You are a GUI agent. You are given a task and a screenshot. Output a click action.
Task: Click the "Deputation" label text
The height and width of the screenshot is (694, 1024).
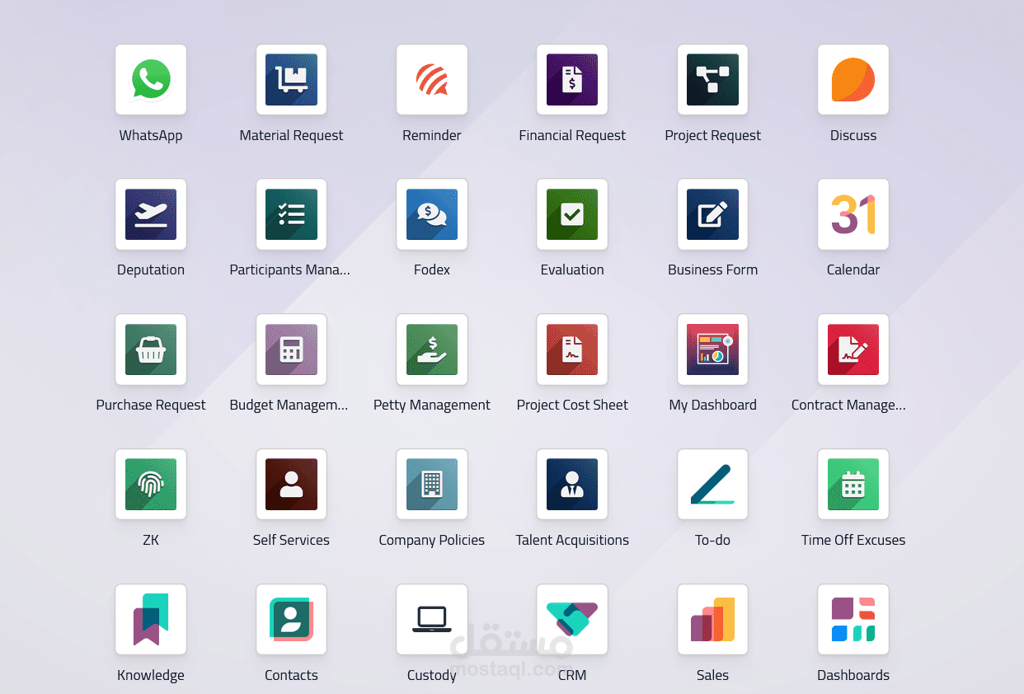point(151,270)
